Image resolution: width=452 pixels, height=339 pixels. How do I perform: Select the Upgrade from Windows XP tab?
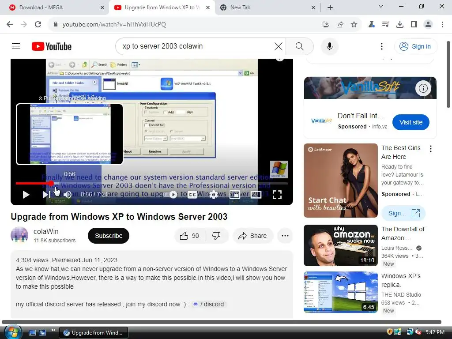point(162,8)
